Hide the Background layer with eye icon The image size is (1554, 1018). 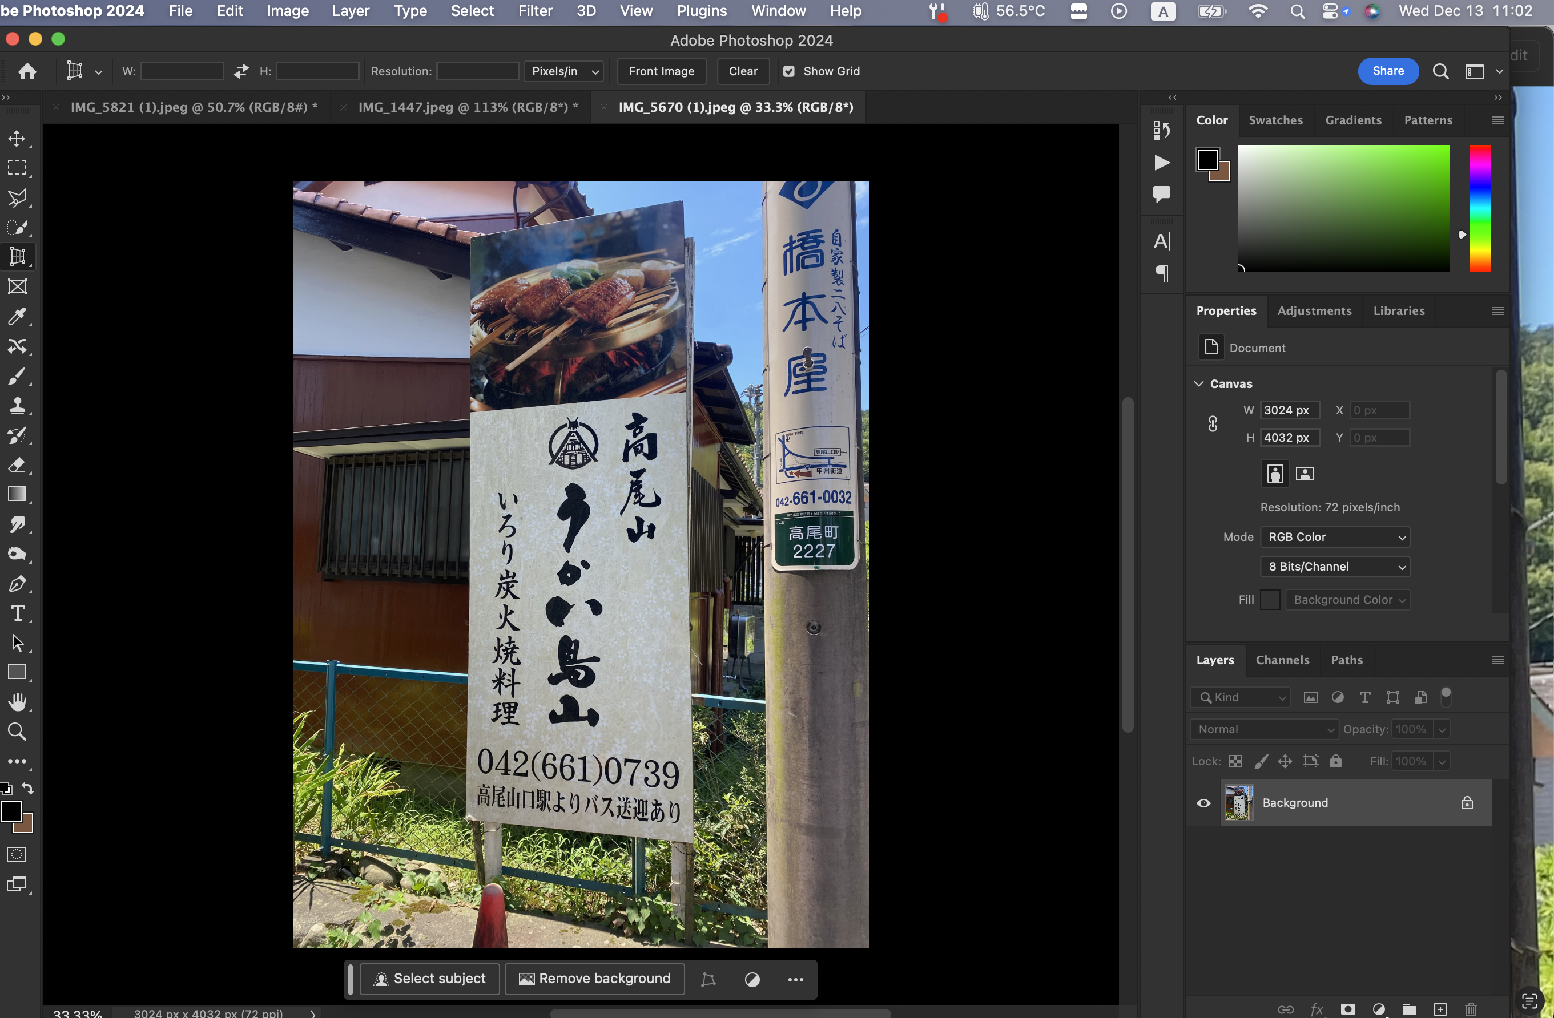[x=1203, y=803]
